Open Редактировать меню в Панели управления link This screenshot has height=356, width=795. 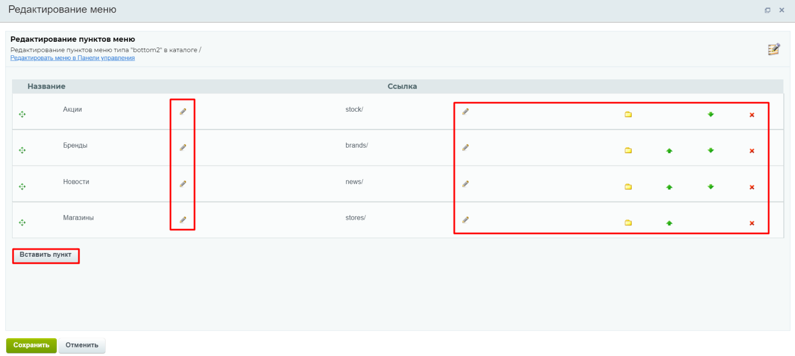73,58
